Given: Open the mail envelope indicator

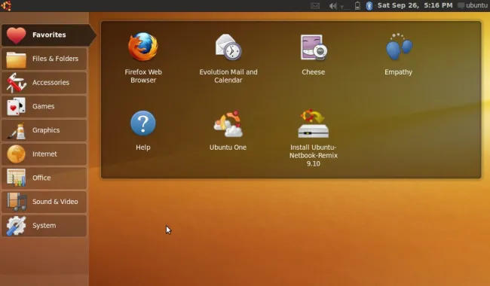Looking at the screenshot, I should click(315, 5).
